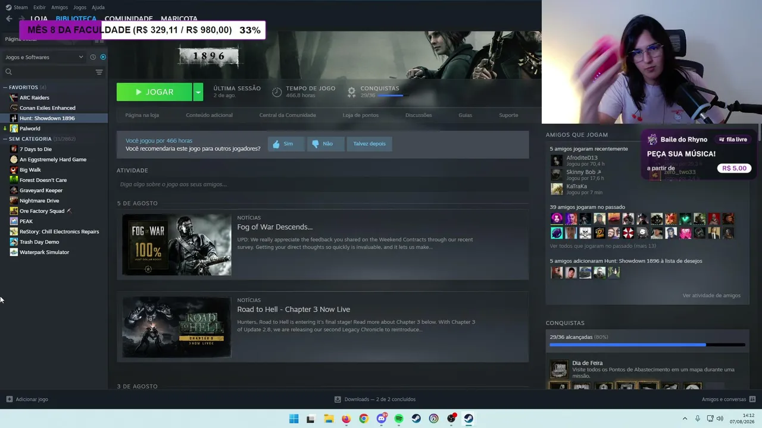Click the plus icon for Adicionar jogo
762x428 pixels.
[x=9, y=399]
